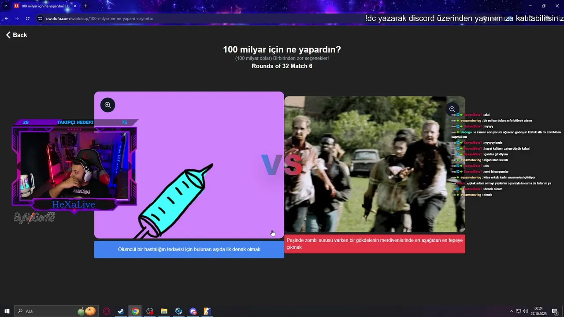Switch to Google Chrome on the taskbar
Viewport: 564px width, 317px height.
pyautogui.click(x=135, y=311)
